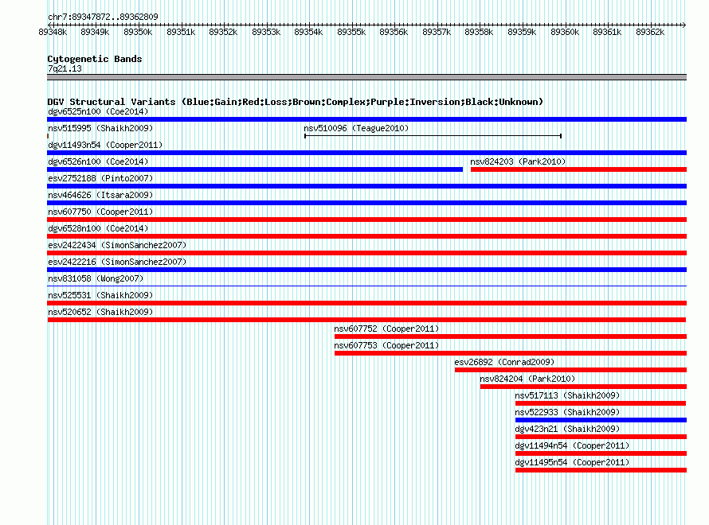Open nsv831058 (Wong2007) label

tap(96, 278)
